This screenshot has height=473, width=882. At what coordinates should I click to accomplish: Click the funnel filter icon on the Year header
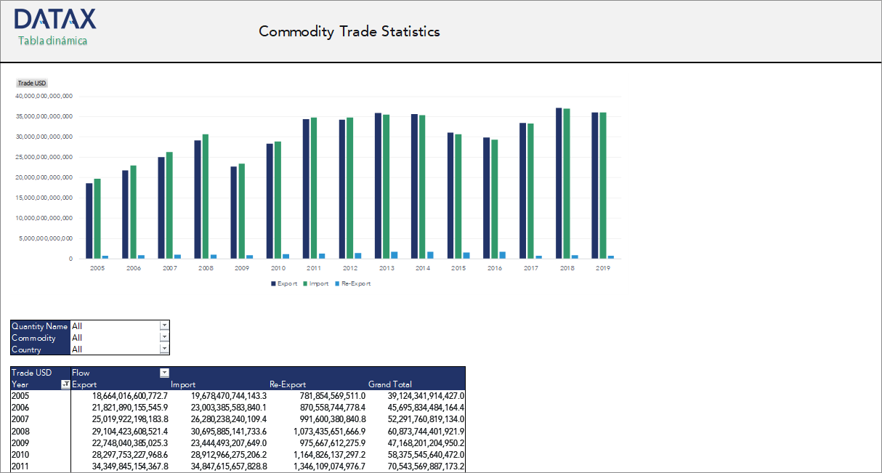(x=65, y=384)
